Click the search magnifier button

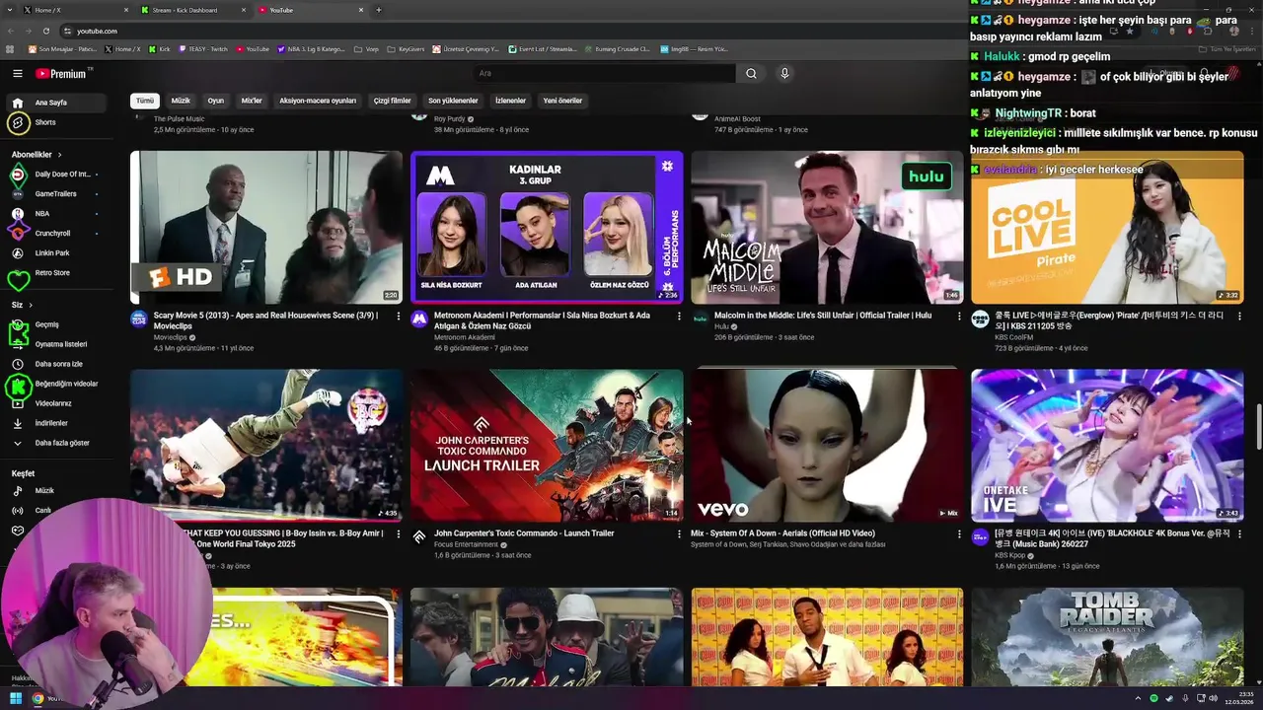[751, 73]
